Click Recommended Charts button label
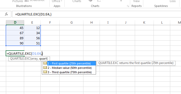 point(77,1)
